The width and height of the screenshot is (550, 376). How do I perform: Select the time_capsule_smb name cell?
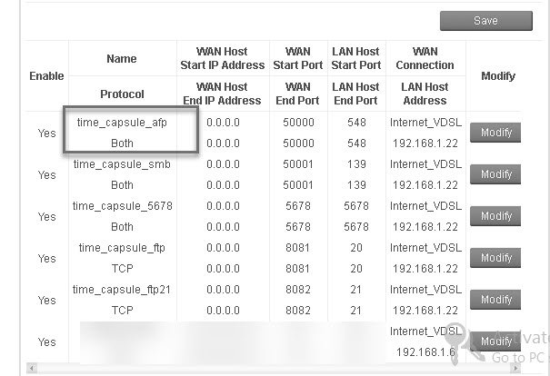click(x=122, y=164)
